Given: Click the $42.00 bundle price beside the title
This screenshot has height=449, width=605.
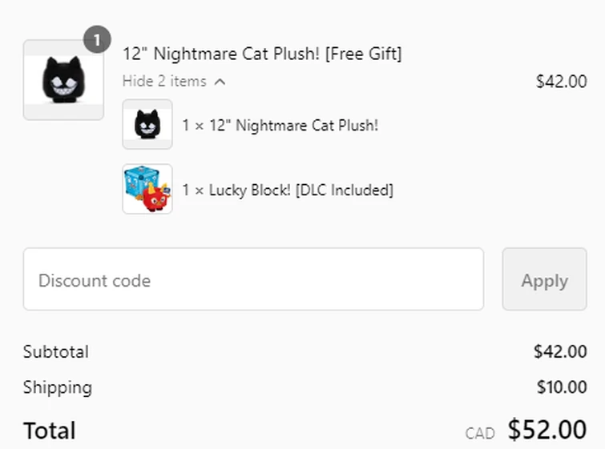Looking at the screenshot, I should (x=561, y=82).
